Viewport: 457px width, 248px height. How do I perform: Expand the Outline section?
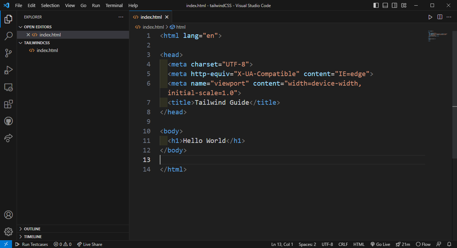[32, 229]
